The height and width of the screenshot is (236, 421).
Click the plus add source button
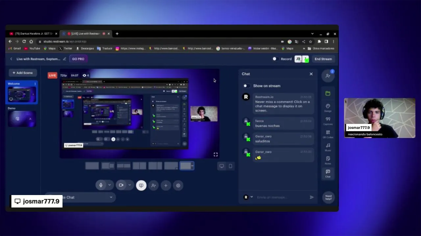(x=166, y=185)
